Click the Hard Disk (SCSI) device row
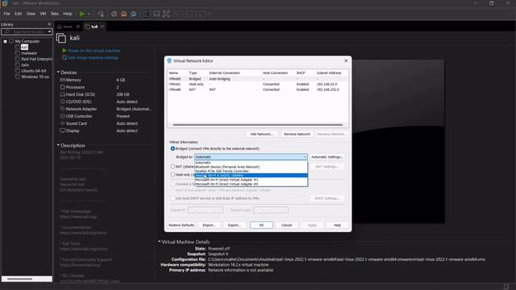The height and width of the screenshot is (290, 516). (x=106, y=94)
